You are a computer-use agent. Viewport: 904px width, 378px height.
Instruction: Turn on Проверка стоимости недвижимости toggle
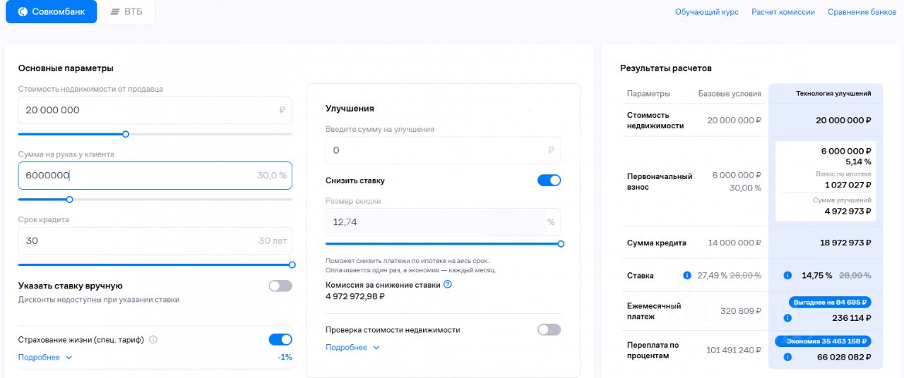pos(549,330)
